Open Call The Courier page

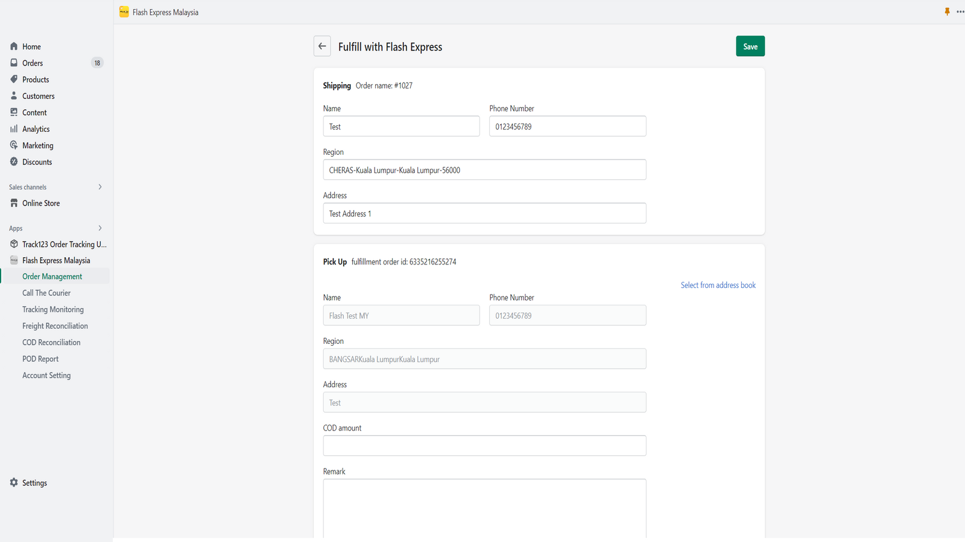point(46,293)
